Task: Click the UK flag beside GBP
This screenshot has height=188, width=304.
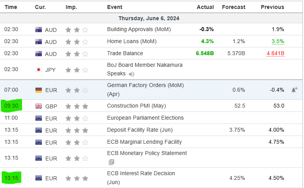Action: pyautogui.click(x=38, y=106)
